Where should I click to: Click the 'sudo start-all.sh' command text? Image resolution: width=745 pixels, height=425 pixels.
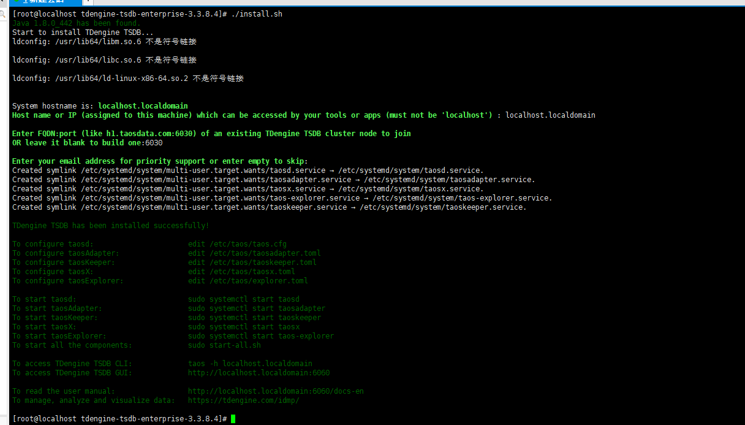coord(224,345)
